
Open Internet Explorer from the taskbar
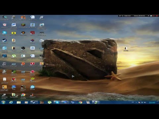pos(11,102)
